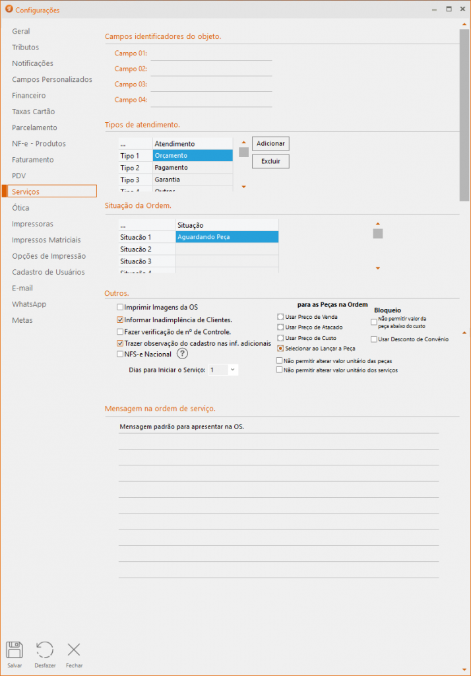The image size is (471, 676).
Task: Go to Ótica settings
Action: pyautogui.click(x=20, y=208)
